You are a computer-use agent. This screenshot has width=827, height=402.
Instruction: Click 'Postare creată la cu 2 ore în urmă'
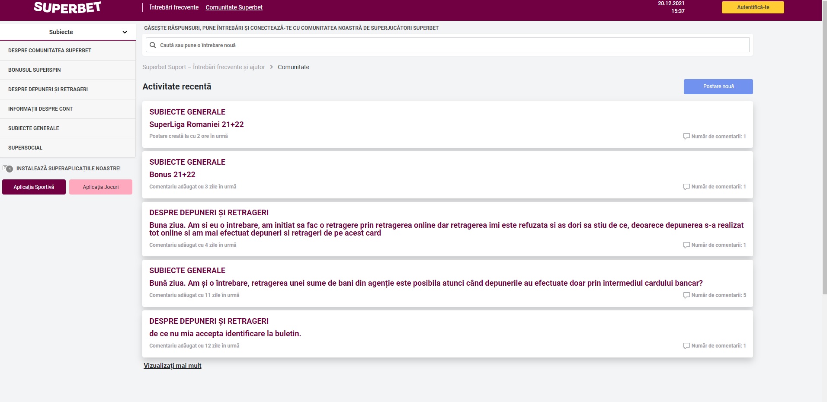(189, 136)
